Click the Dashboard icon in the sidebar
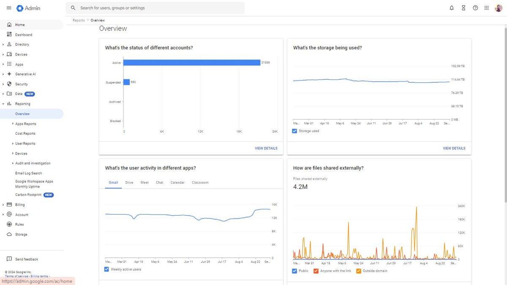507x285 pixels. click(x=9, y=35)
